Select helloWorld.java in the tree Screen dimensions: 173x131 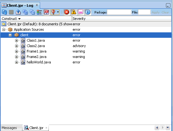click(x=39, y=62)
